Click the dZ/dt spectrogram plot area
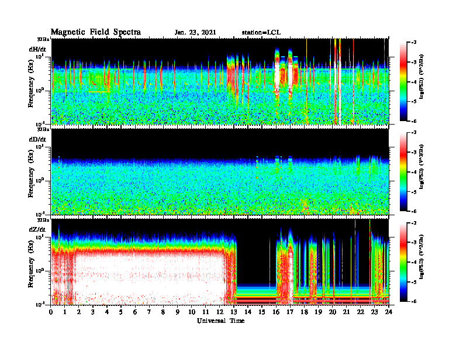463x358 pixels. coord(220,261)
